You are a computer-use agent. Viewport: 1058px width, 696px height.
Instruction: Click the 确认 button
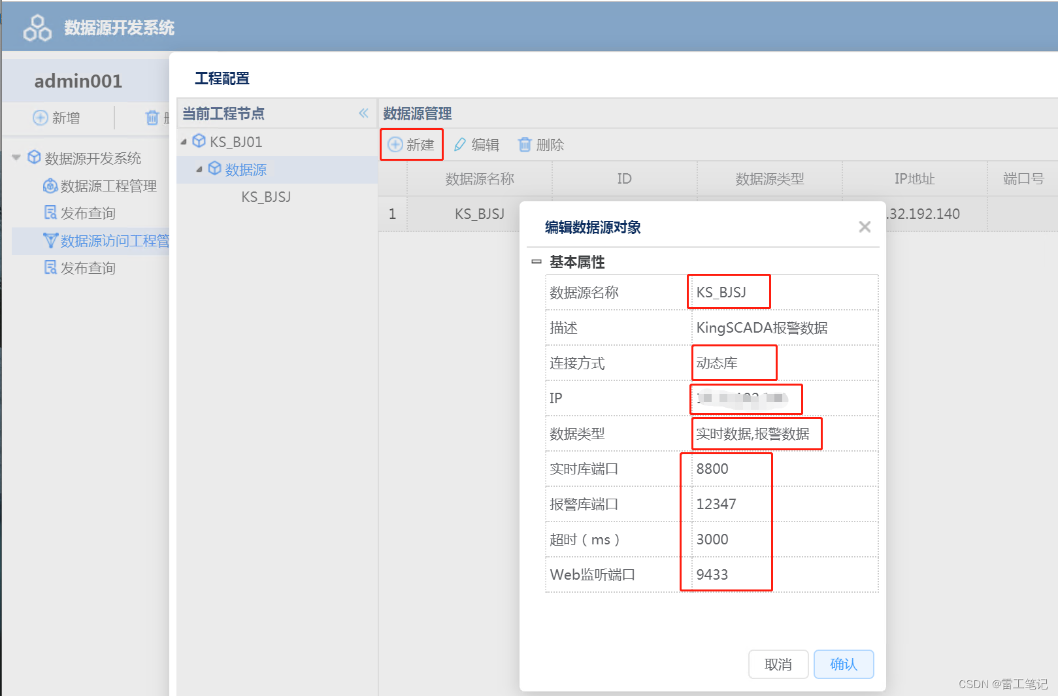click(x=844, y=665)
